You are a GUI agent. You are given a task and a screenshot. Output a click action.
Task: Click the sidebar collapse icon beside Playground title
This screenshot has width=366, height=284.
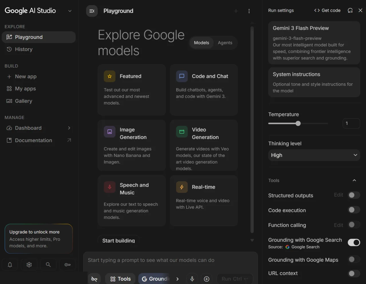(x=92, y=11)
